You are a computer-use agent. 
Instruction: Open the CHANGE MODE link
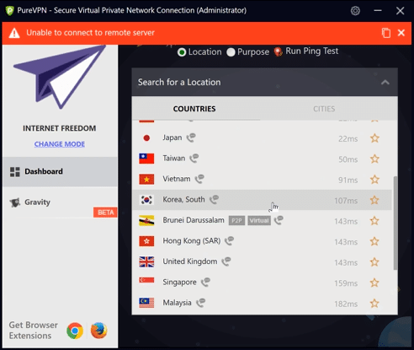[x=60, y=144]
